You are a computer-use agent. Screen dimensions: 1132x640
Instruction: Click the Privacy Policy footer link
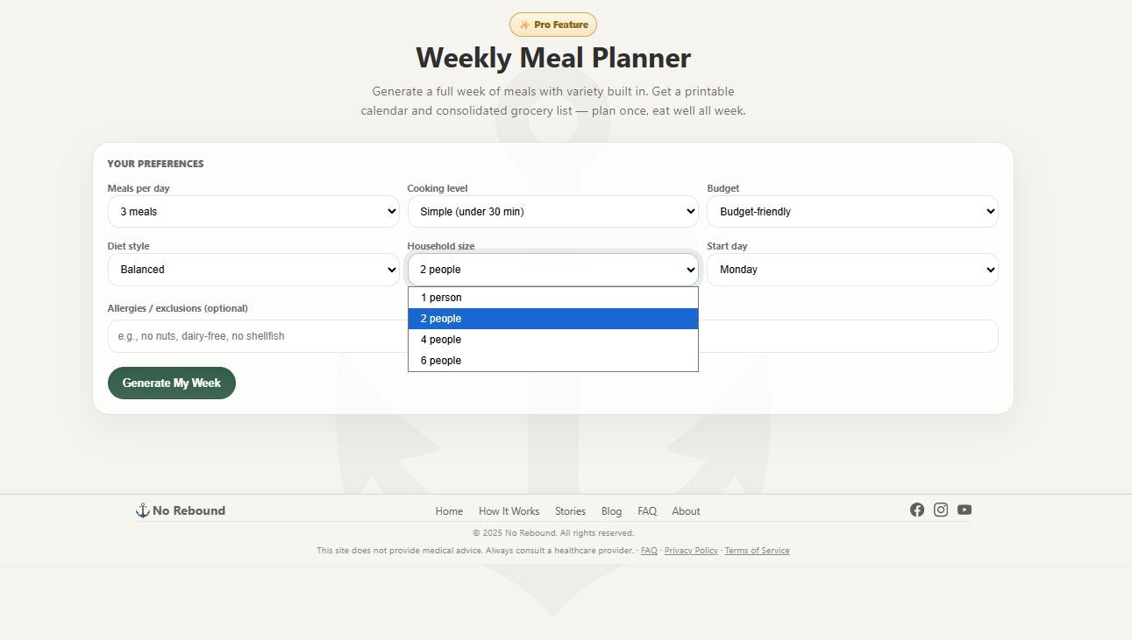pyautogui.click(x=691, y=550)
